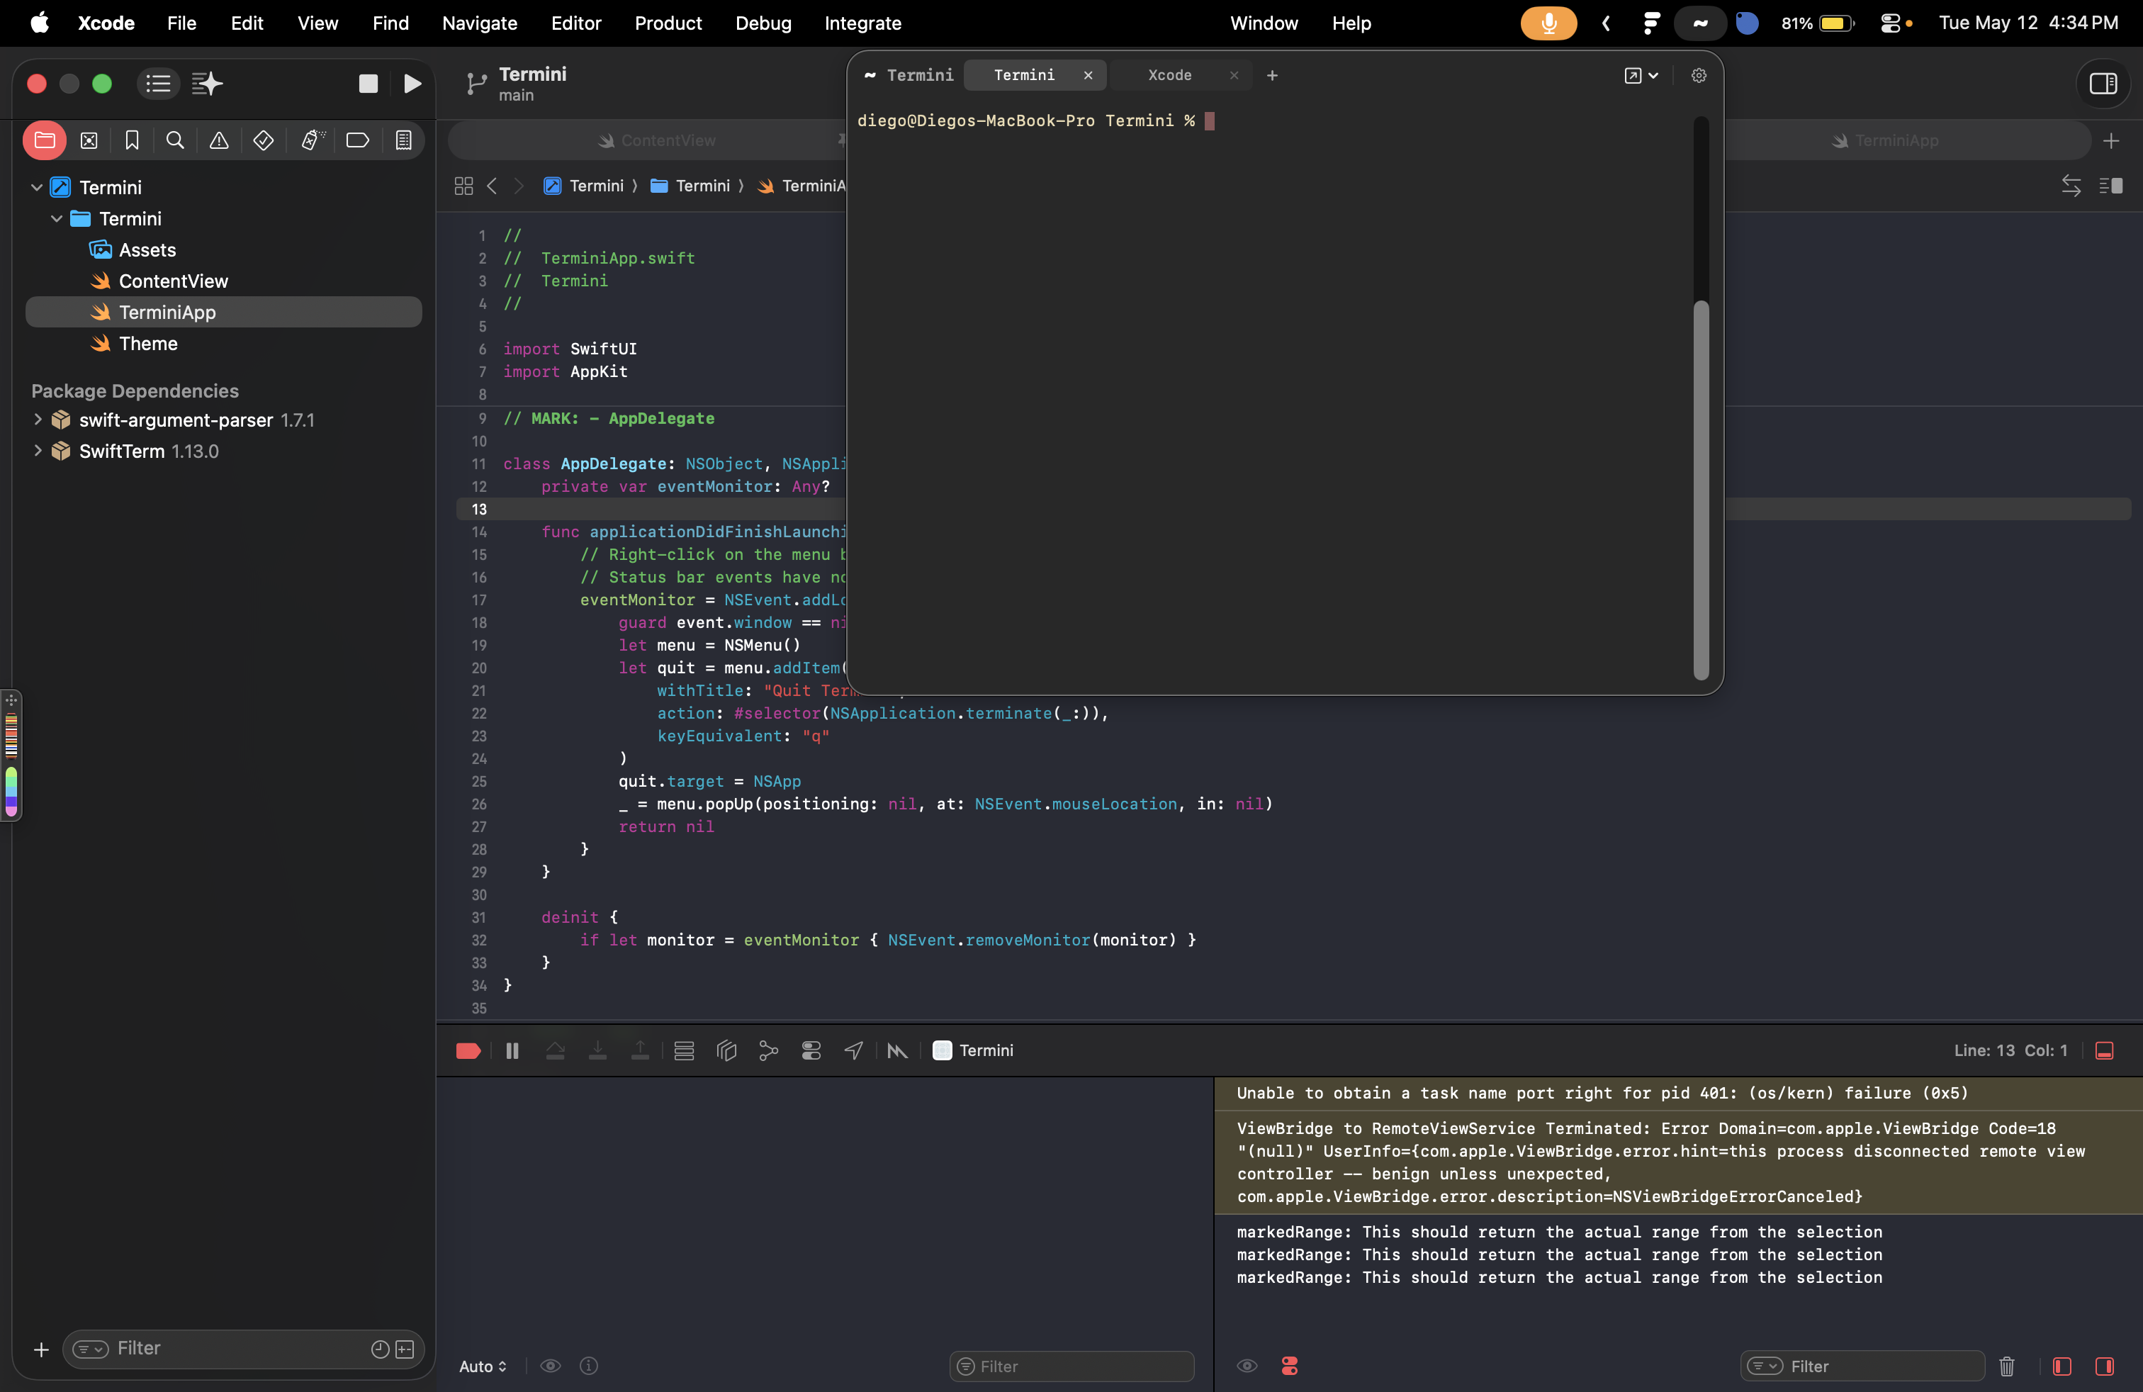Add a new editor tab in Xcode

click(2110, 140)
